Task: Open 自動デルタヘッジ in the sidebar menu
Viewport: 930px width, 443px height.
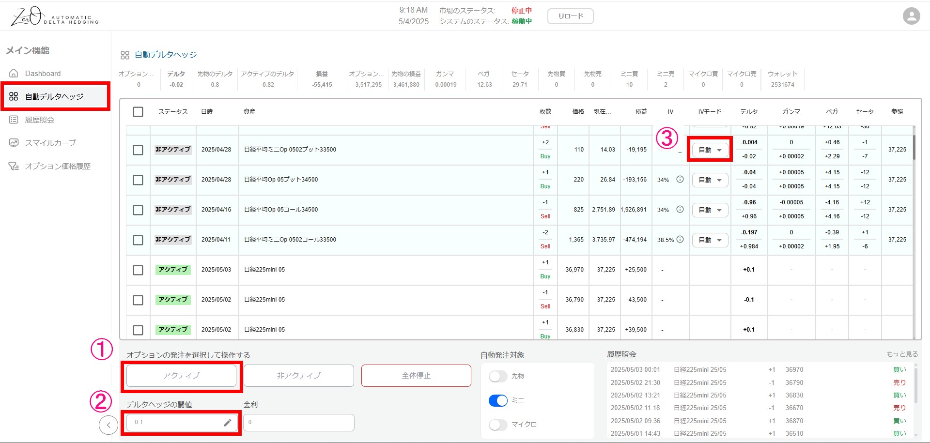Action: [x=54, y=97]
